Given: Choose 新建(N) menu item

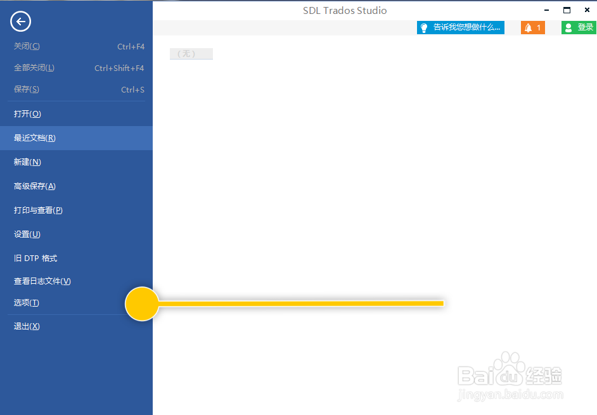Looking at the screenshot, I should (76, 162).
